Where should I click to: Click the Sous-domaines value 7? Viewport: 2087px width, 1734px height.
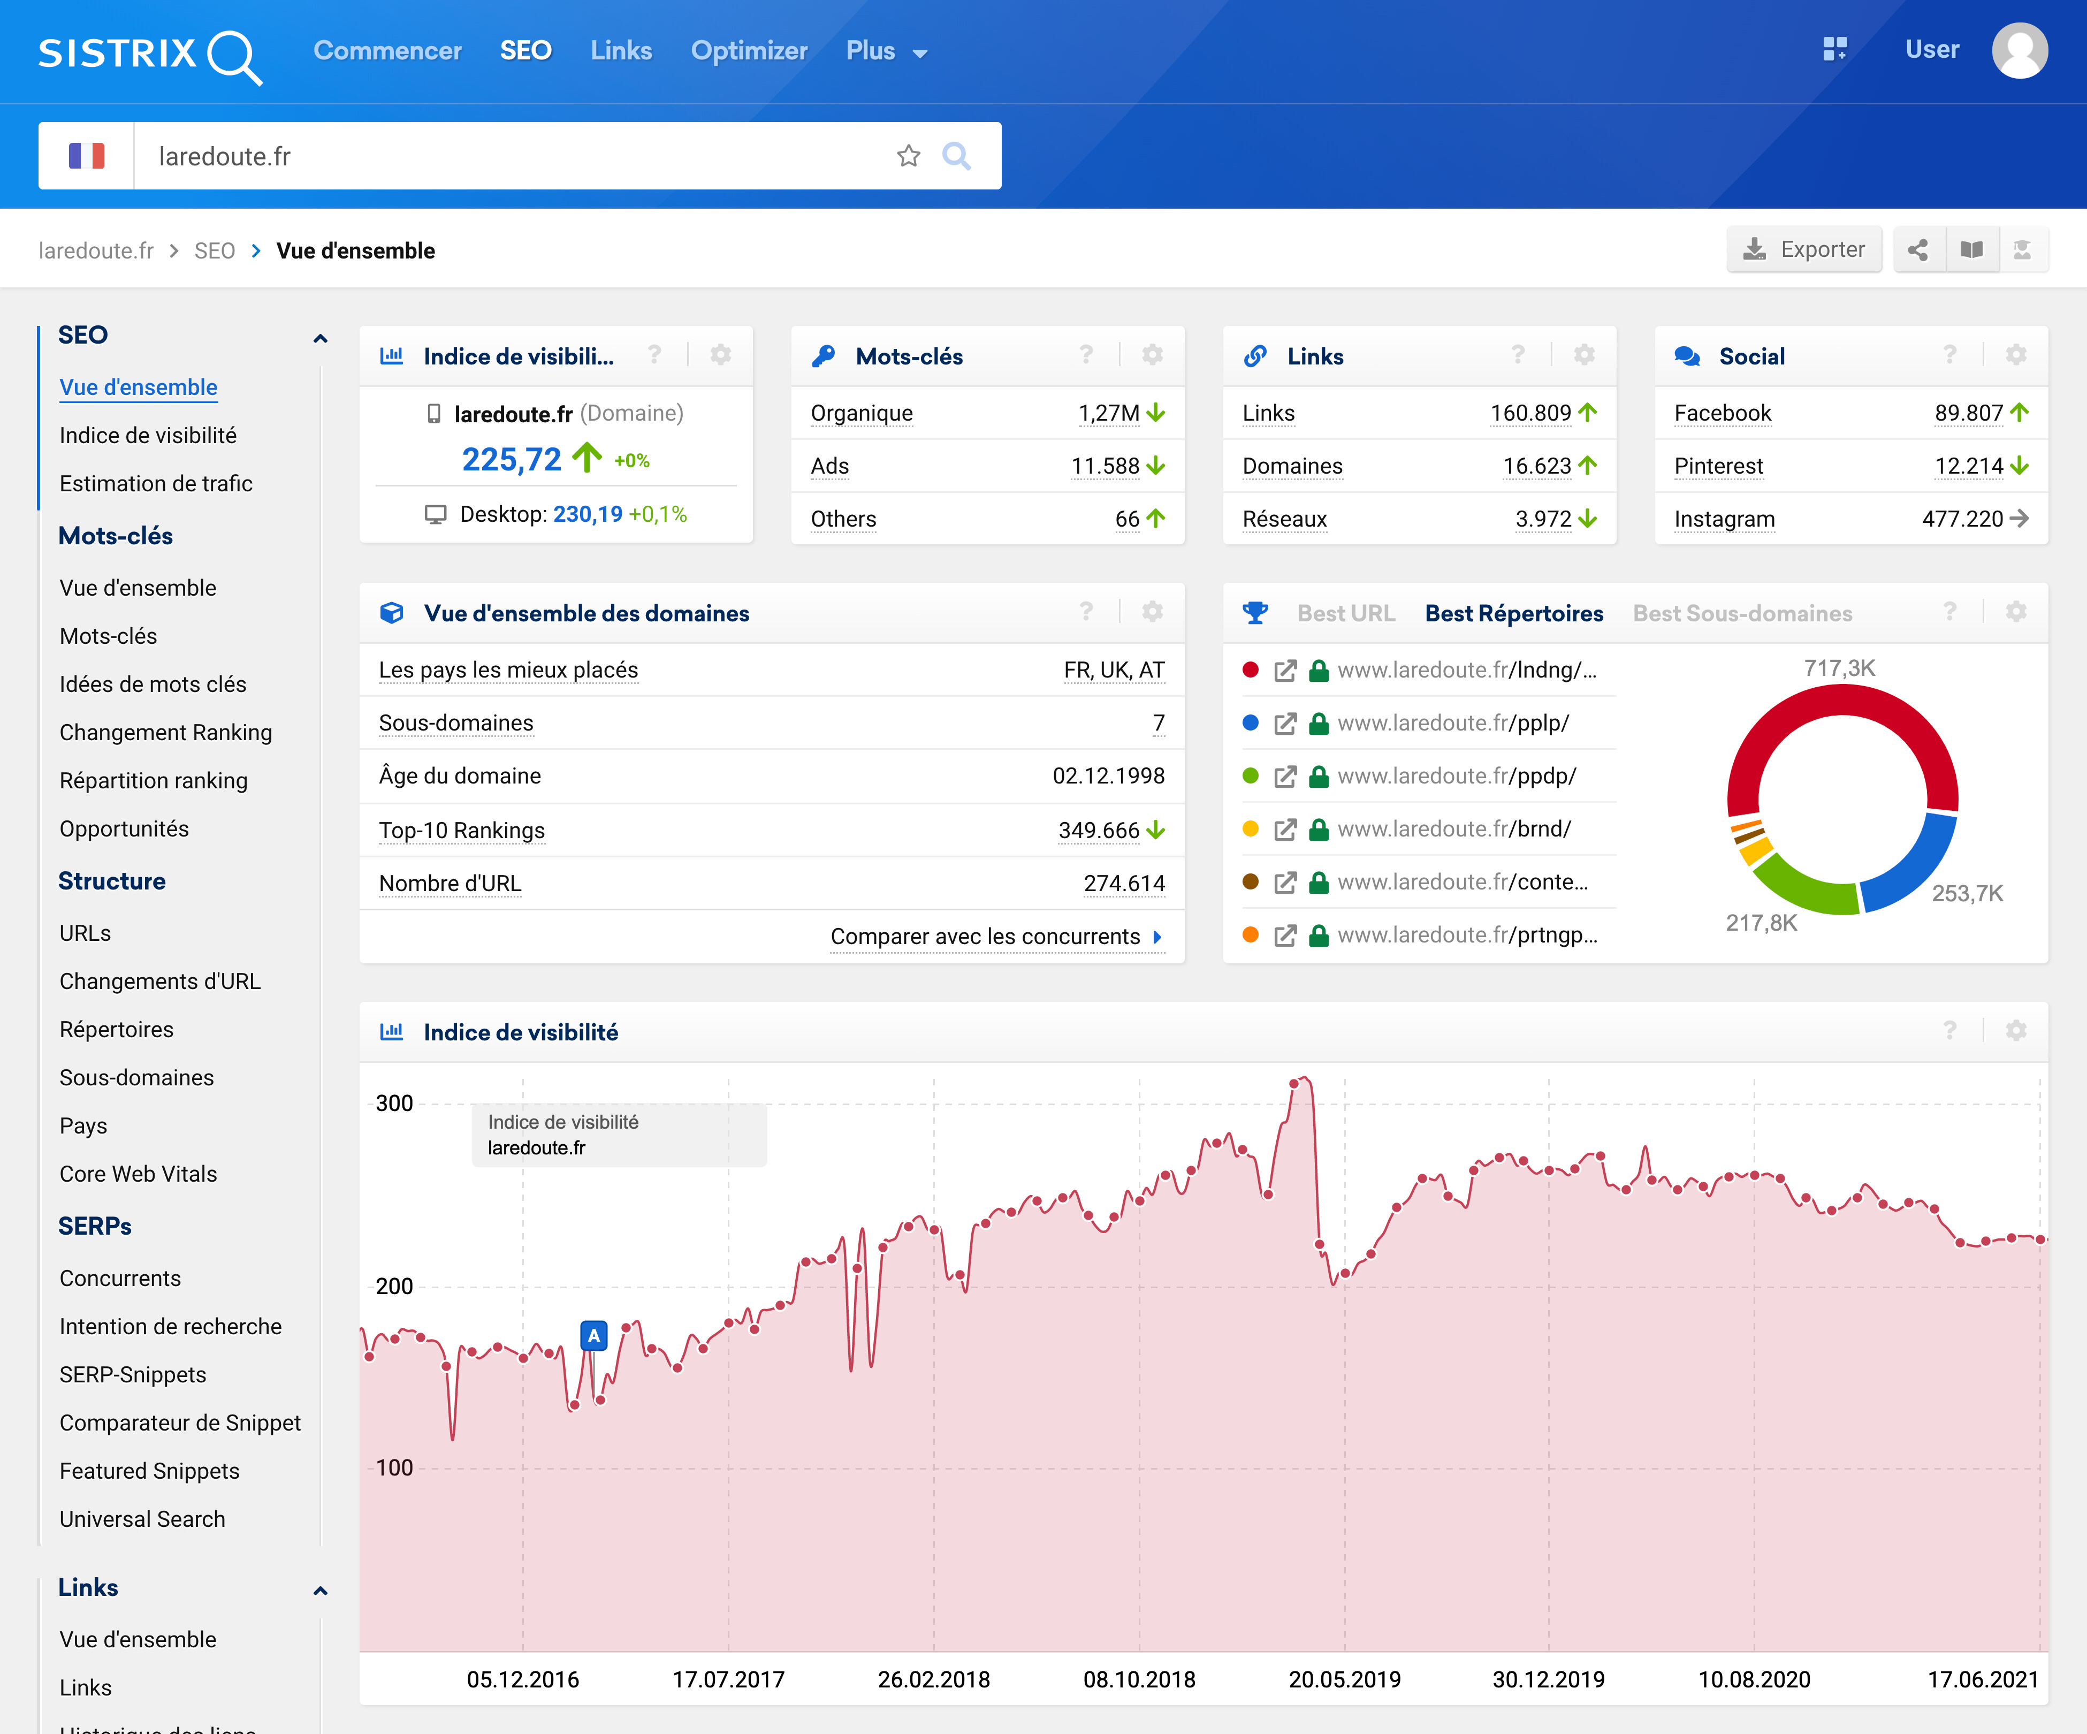[x=1158, y=724]
